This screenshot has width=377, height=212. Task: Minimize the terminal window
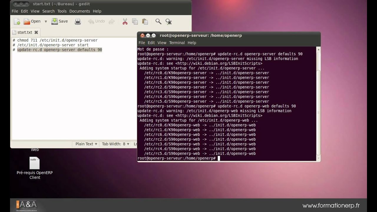pos(148,35)
